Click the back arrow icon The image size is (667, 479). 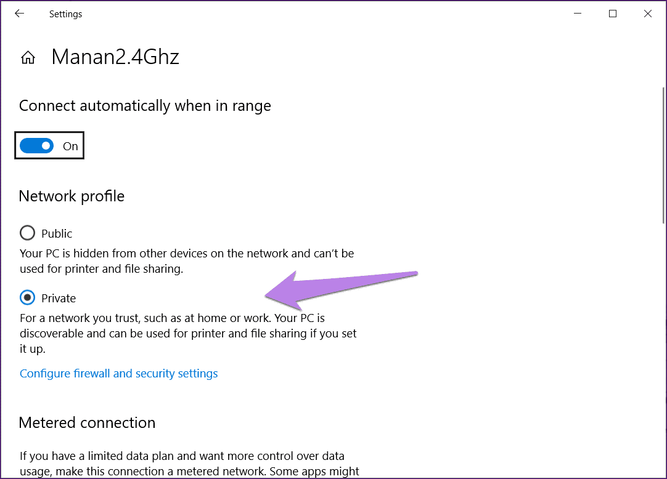(x=19, y=13)
